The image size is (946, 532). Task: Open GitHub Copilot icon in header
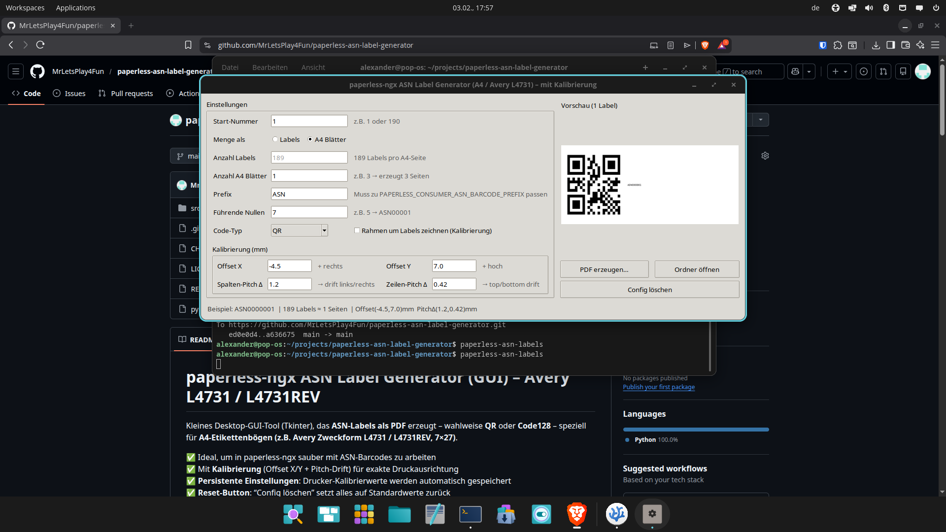pyautogui.click(x=795, y=71)
